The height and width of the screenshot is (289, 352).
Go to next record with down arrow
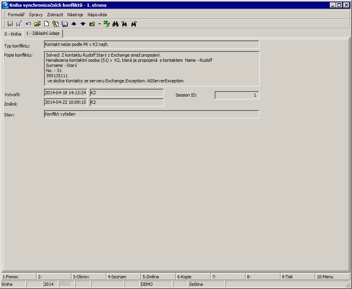83,24
